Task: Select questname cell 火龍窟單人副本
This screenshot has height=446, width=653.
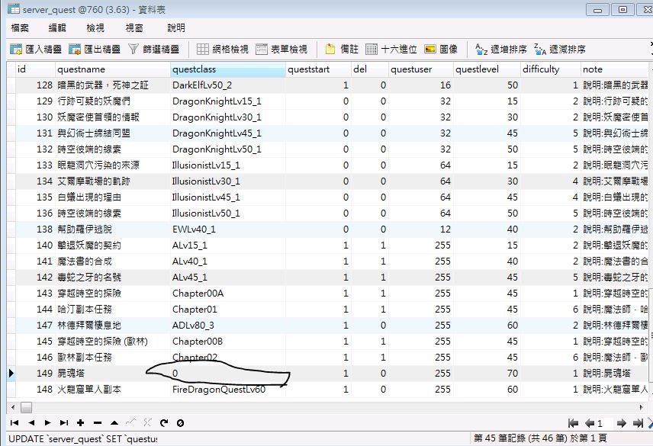Action: [112, 390]
